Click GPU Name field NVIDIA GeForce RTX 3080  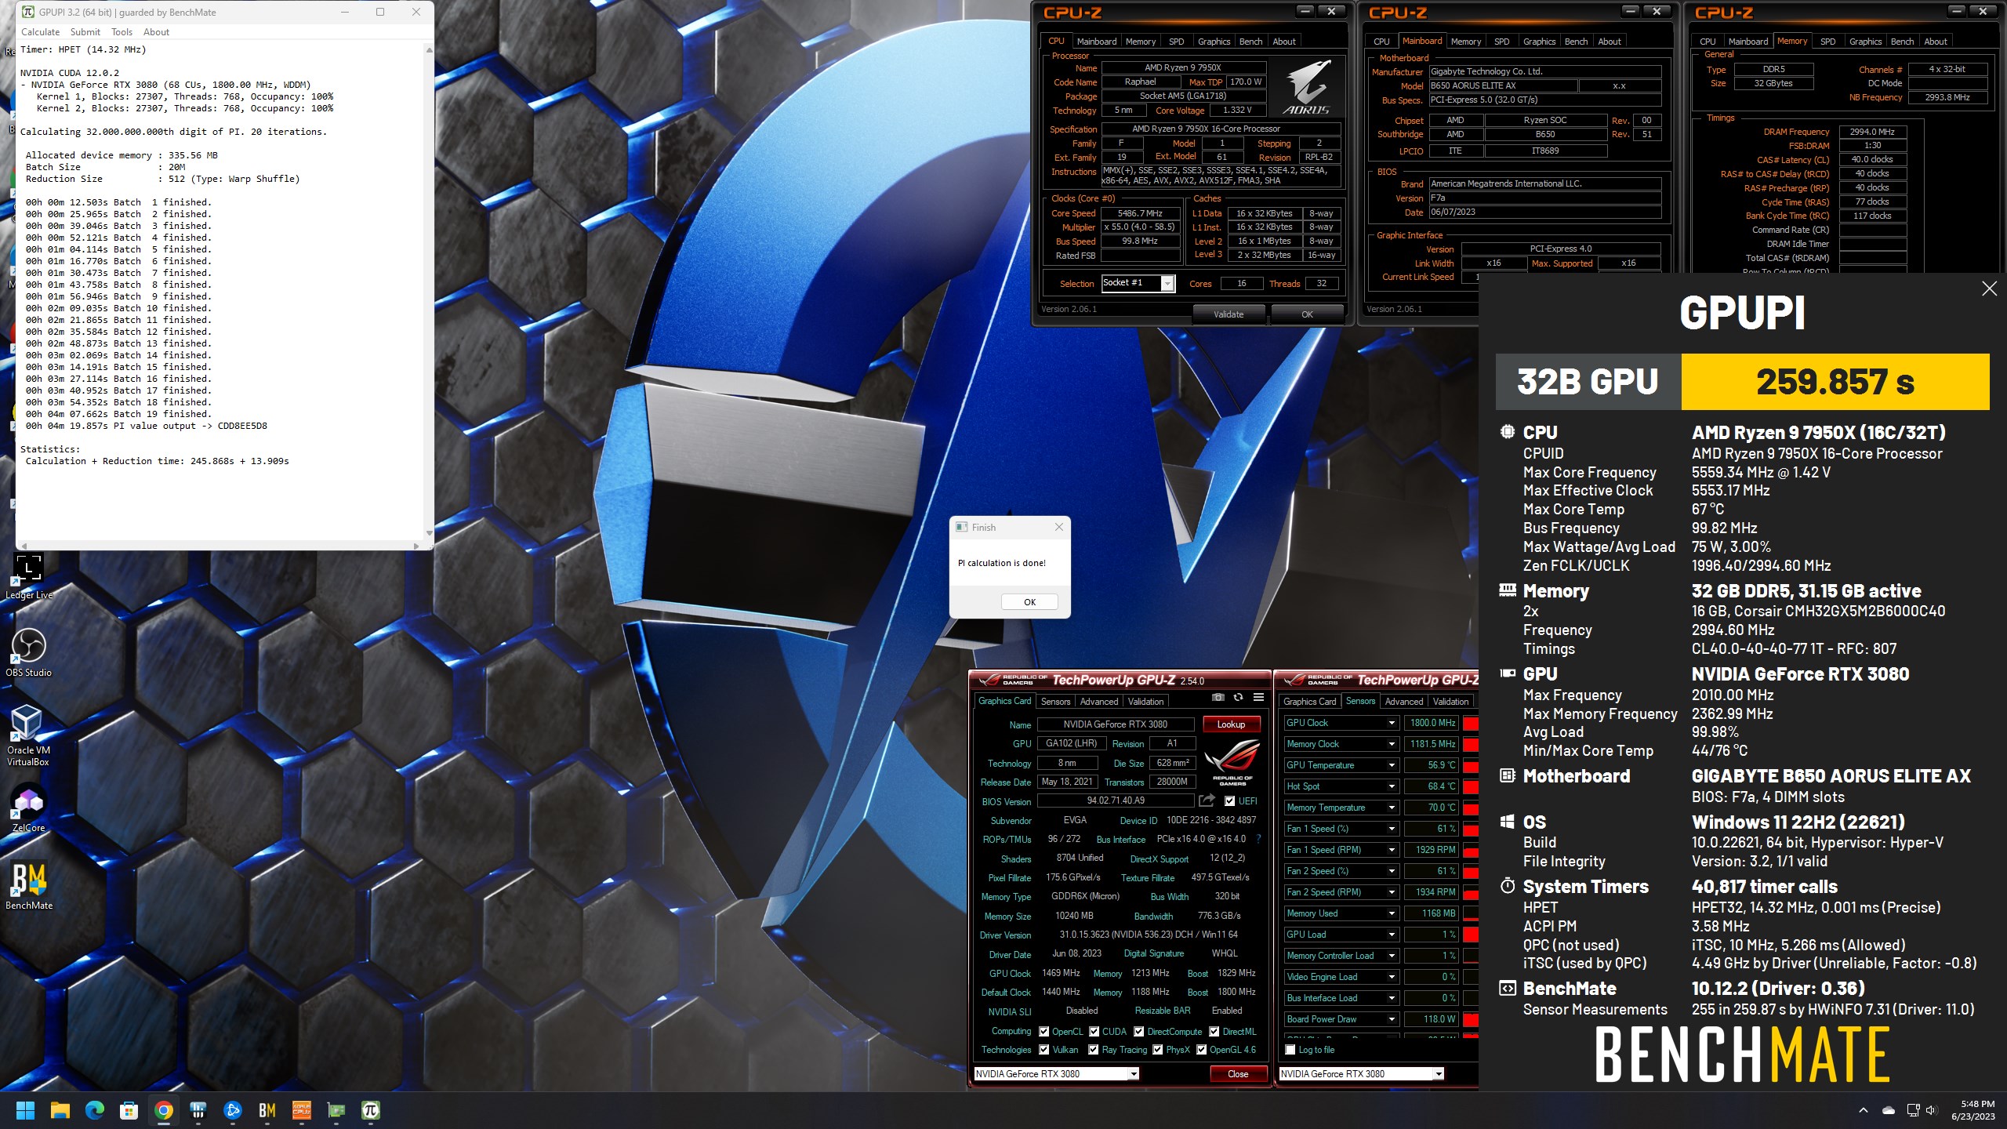point(1116,724)
